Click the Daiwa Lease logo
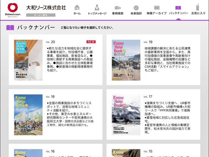This screenshot has height=157, width=209. [x=13, y=10]
